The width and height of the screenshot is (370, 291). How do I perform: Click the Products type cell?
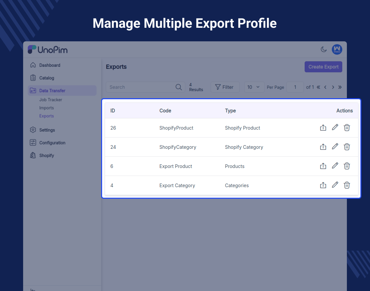click(235, 166)
